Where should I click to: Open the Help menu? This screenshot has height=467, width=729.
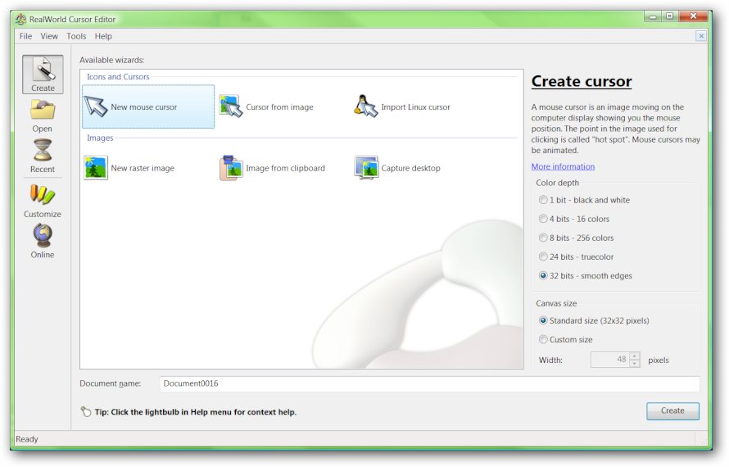[103, 36]
